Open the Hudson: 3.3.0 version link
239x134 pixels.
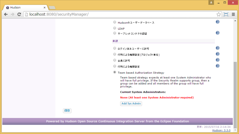[221, 130]
